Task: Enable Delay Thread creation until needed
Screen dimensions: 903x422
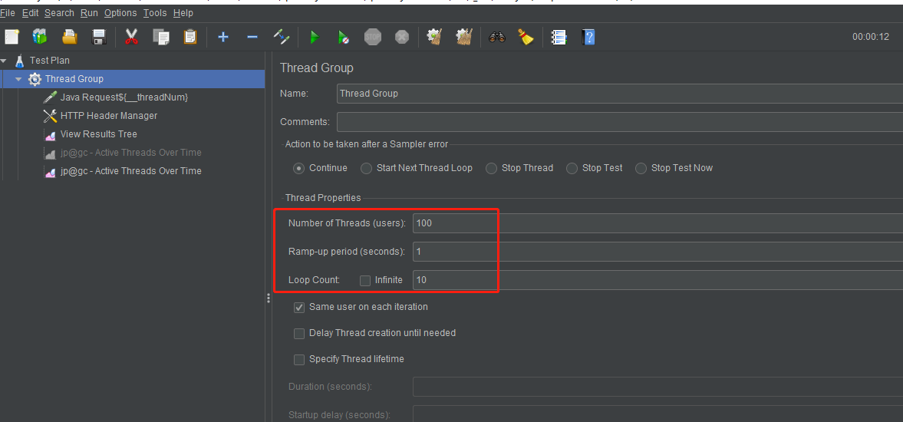Action: point(299,333)
